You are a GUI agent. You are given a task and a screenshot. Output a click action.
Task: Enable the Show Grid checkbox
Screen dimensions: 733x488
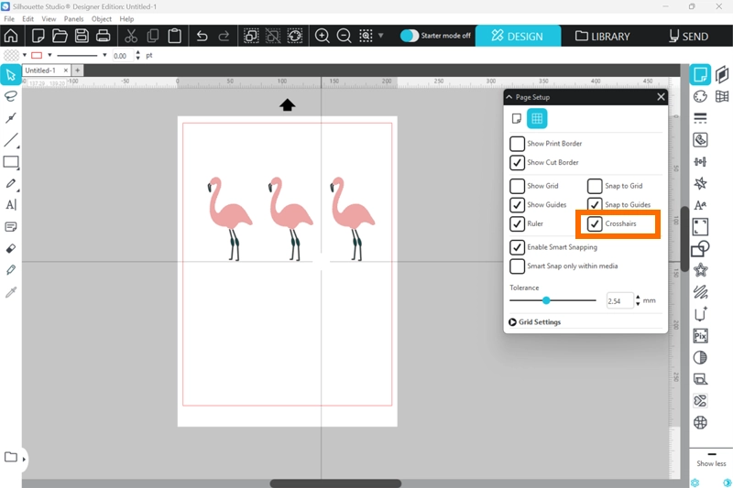[x=518, y=186]
